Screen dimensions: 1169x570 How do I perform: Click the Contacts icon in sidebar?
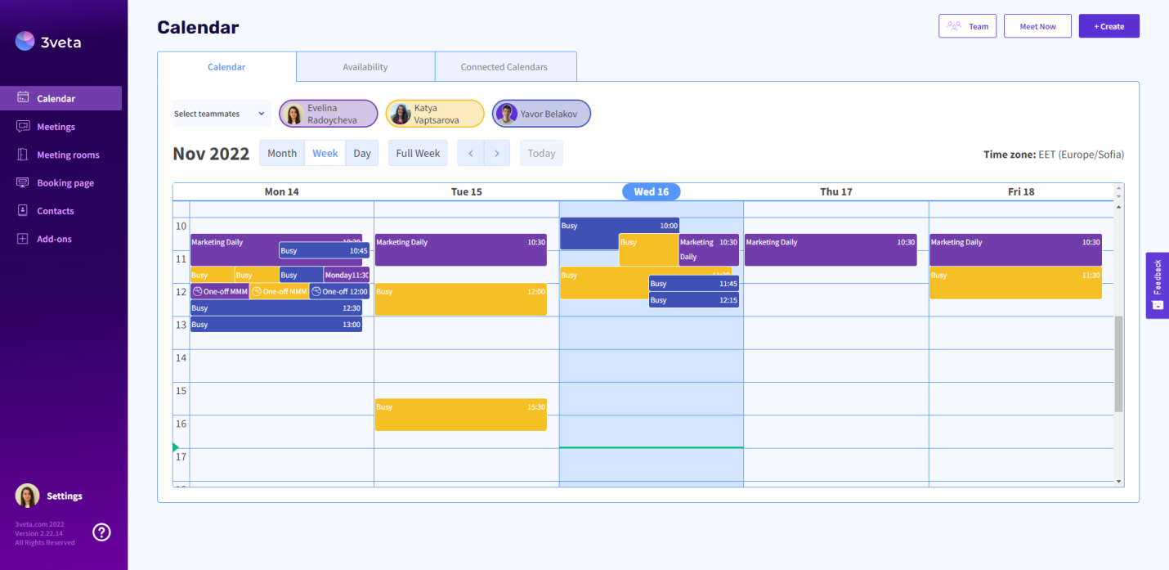(24, 210)
